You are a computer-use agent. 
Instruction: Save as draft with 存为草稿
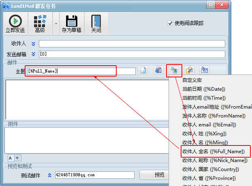point(72,24)
